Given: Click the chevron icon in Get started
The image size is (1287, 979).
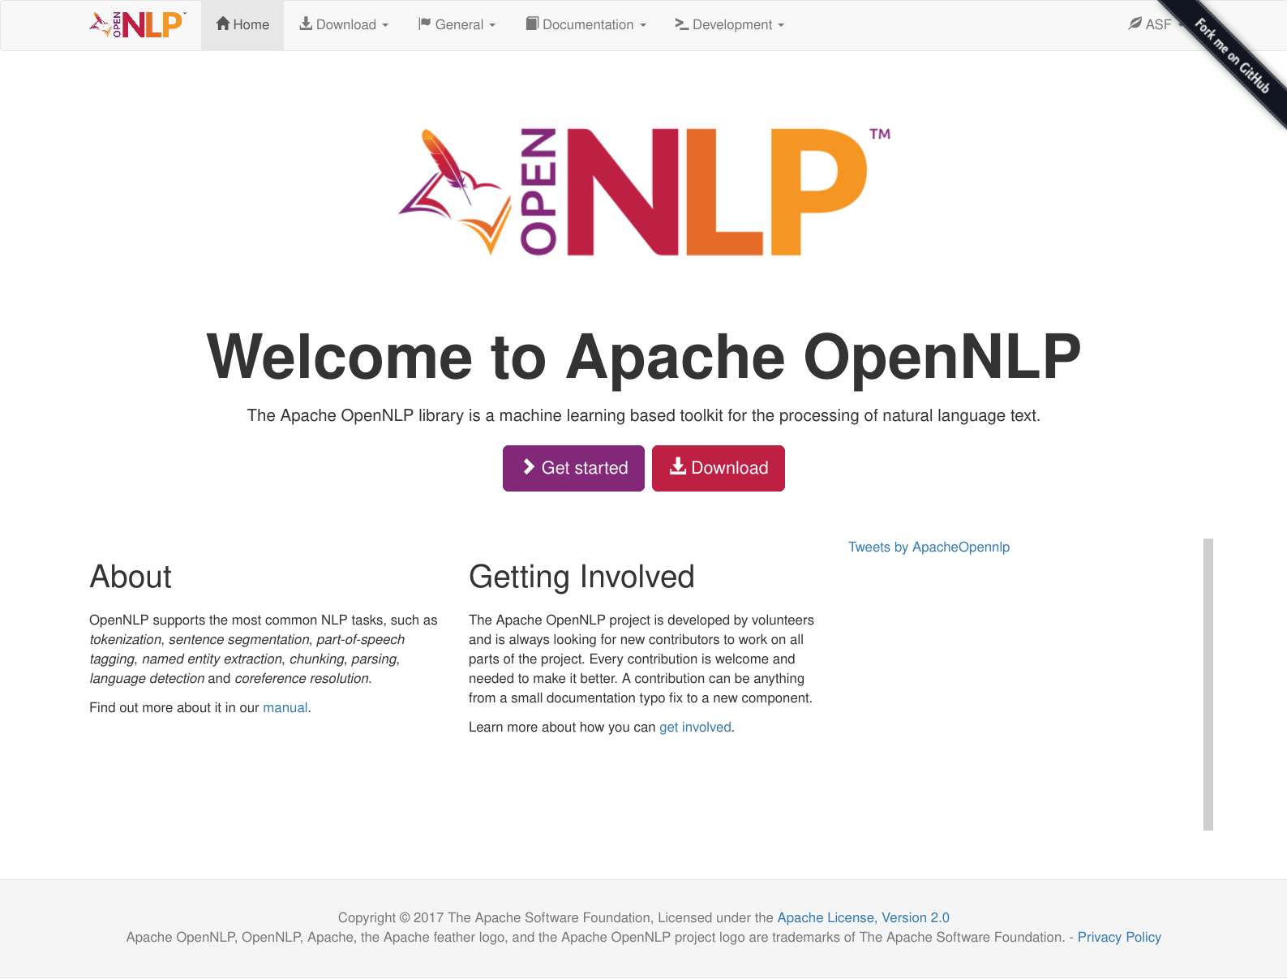Looking at the screenshot, I should click(x=529, y=466).
